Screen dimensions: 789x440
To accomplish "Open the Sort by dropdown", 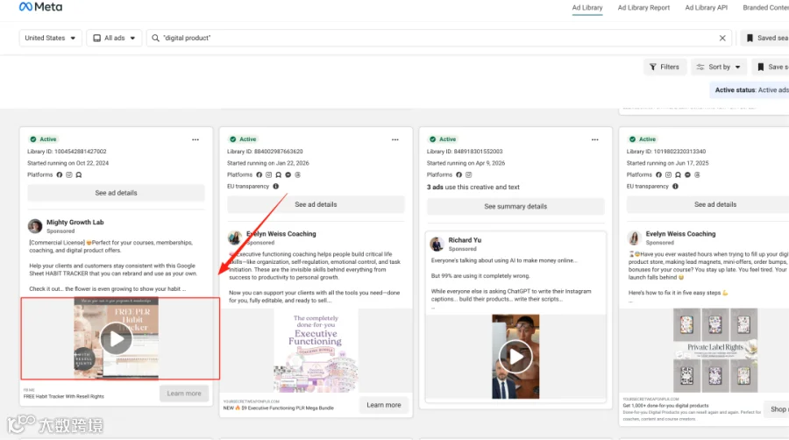I will [719, 67].
